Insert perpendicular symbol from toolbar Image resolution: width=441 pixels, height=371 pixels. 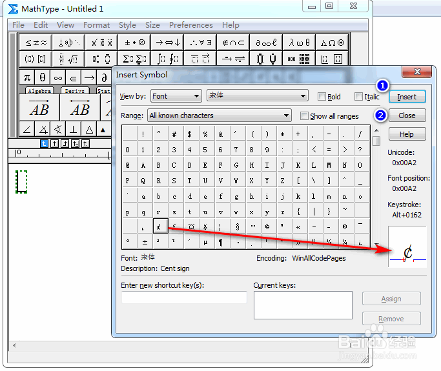74,129
